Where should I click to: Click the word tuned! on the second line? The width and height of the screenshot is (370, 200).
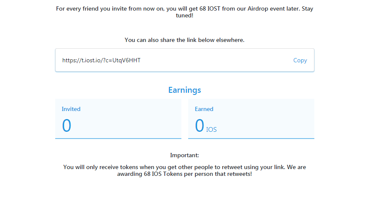pyautogui.click(x=184, y=16)
